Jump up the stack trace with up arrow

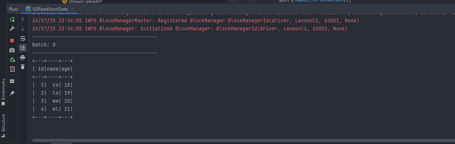click(23, 19)
